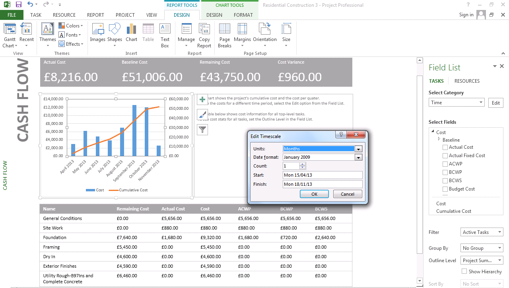The image size is (509, 288).
Task: Click the Chart insert icon
Action: click(x=131, y=29)
